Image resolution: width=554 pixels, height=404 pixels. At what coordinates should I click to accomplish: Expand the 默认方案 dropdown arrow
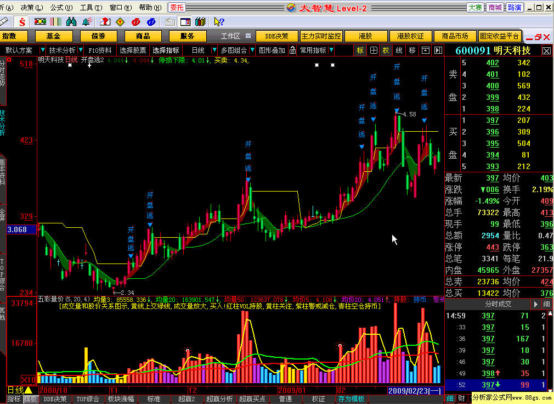click(x=42, y=50)
